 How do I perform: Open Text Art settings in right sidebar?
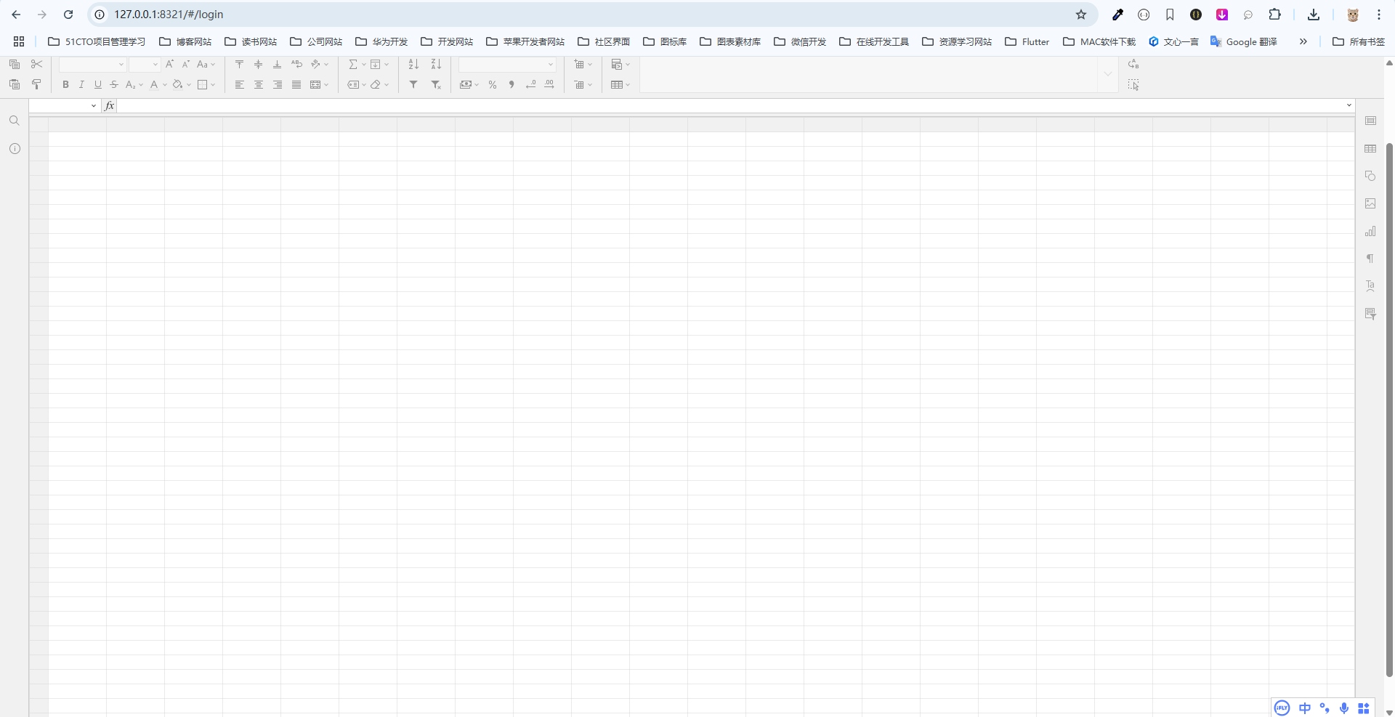pos(1370,286)
